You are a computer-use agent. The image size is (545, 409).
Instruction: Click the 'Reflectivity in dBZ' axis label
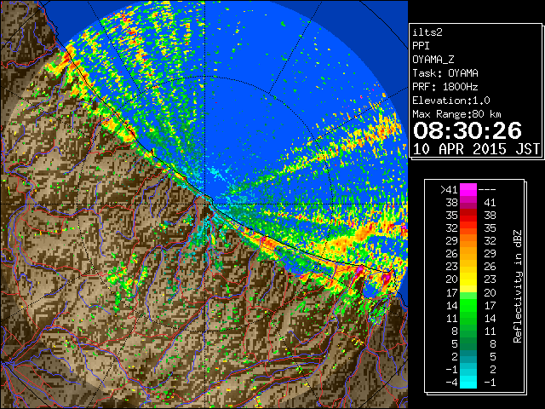pyautogui.click(x=518, y=286)
